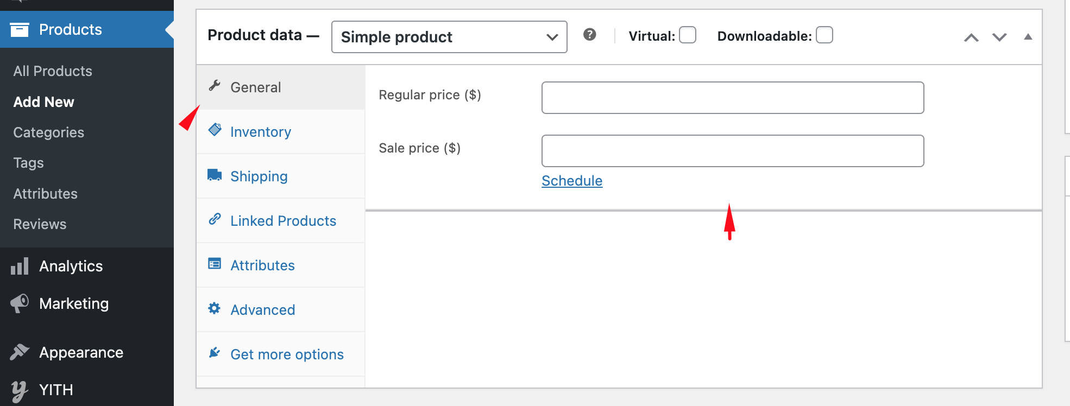The width and height of the screenshot is (1070, 406).
Task: Switch to the Inventory tab
Action: tap(261, 132)
